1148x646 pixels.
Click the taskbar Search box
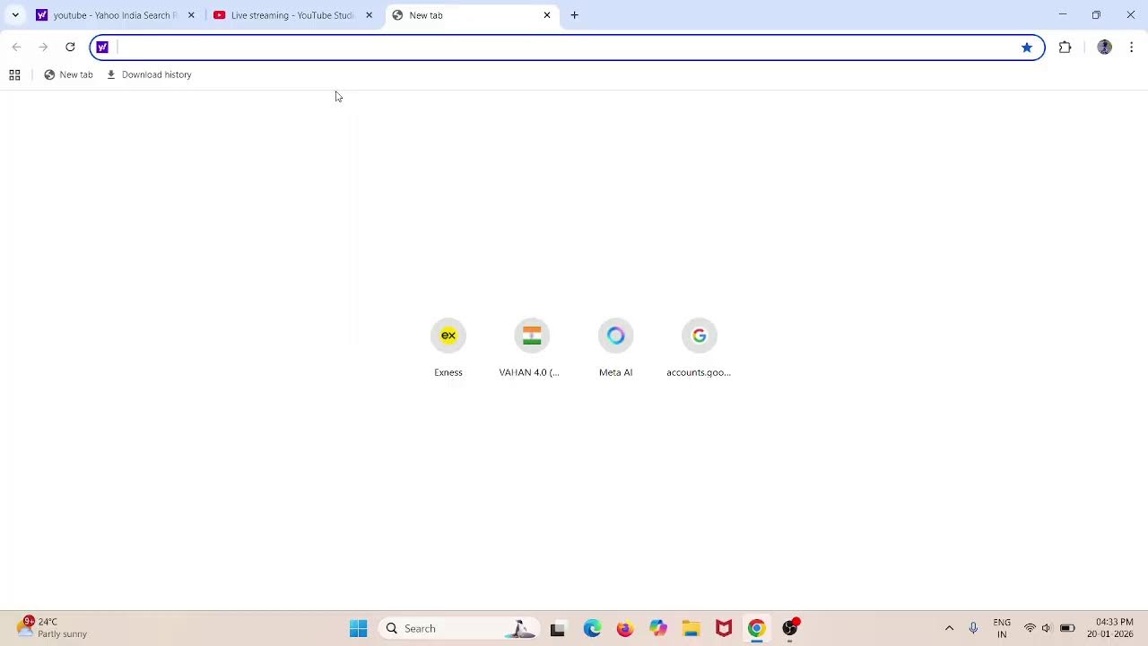458,628
